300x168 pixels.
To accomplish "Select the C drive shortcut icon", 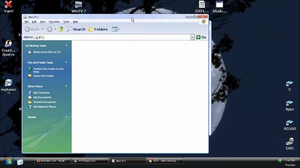I will [290, 86].
